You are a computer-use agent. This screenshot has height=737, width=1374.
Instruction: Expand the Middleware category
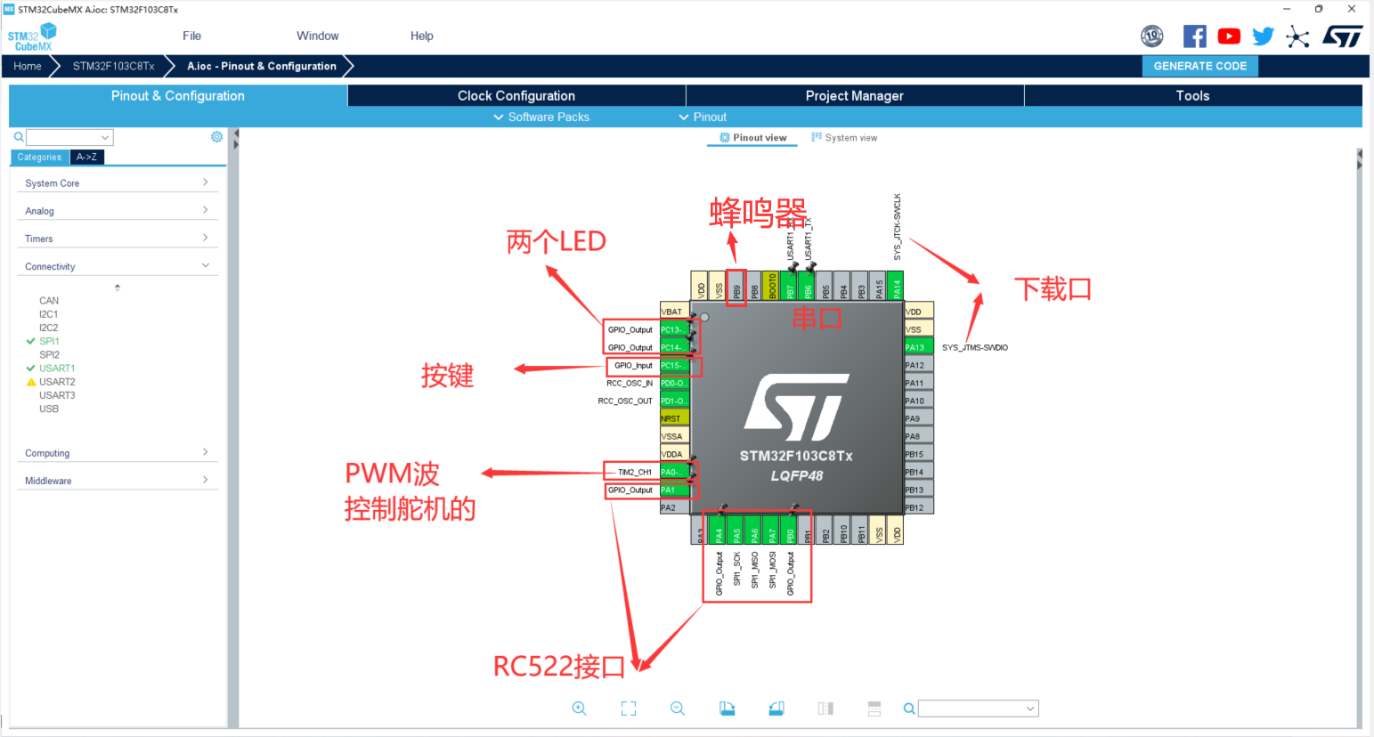tap(117, 480)
